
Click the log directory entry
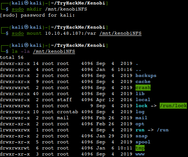tap(140, 112)
